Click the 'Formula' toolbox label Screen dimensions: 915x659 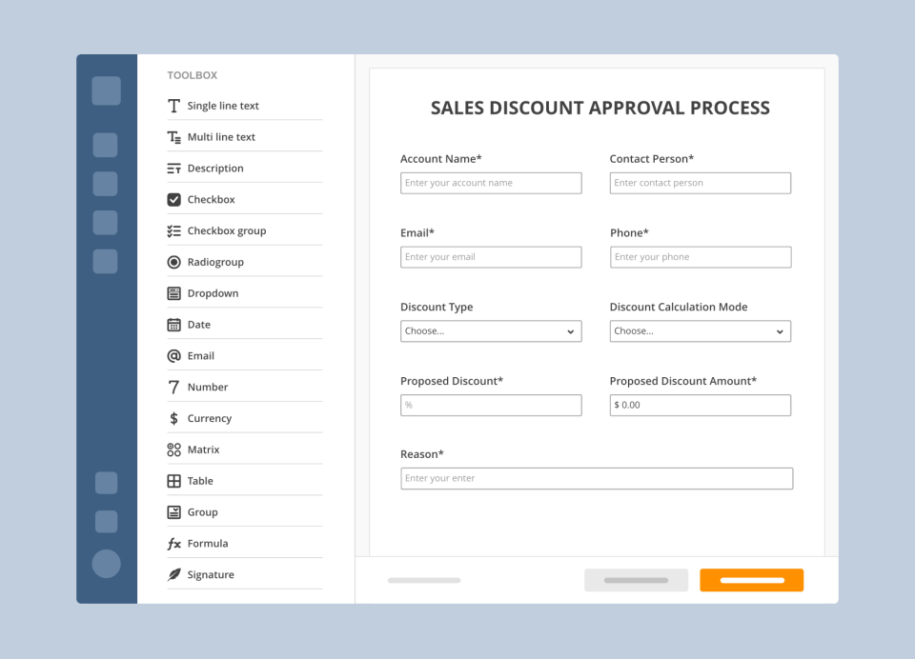coord(208,544)
